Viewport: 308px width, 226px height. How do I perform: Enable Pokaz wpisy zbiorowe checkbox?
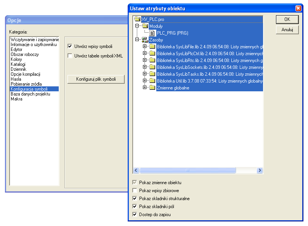(135, 191)
